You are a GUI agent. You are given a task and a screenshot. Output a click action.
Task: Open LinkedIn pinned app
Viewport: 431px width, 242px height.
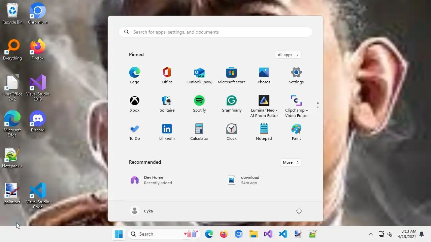[167, 132]
